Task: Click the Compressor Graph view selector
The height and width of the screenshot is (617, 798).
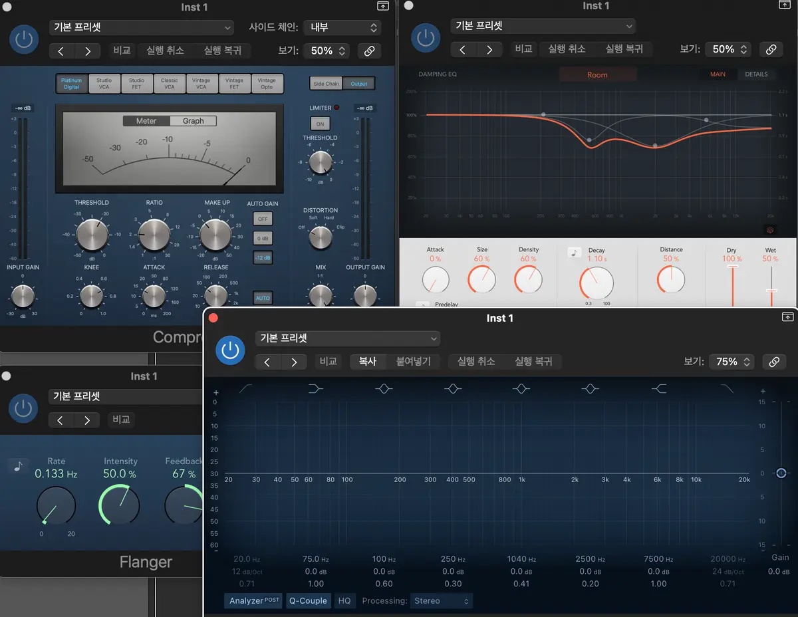Action: tap(193, 121)
